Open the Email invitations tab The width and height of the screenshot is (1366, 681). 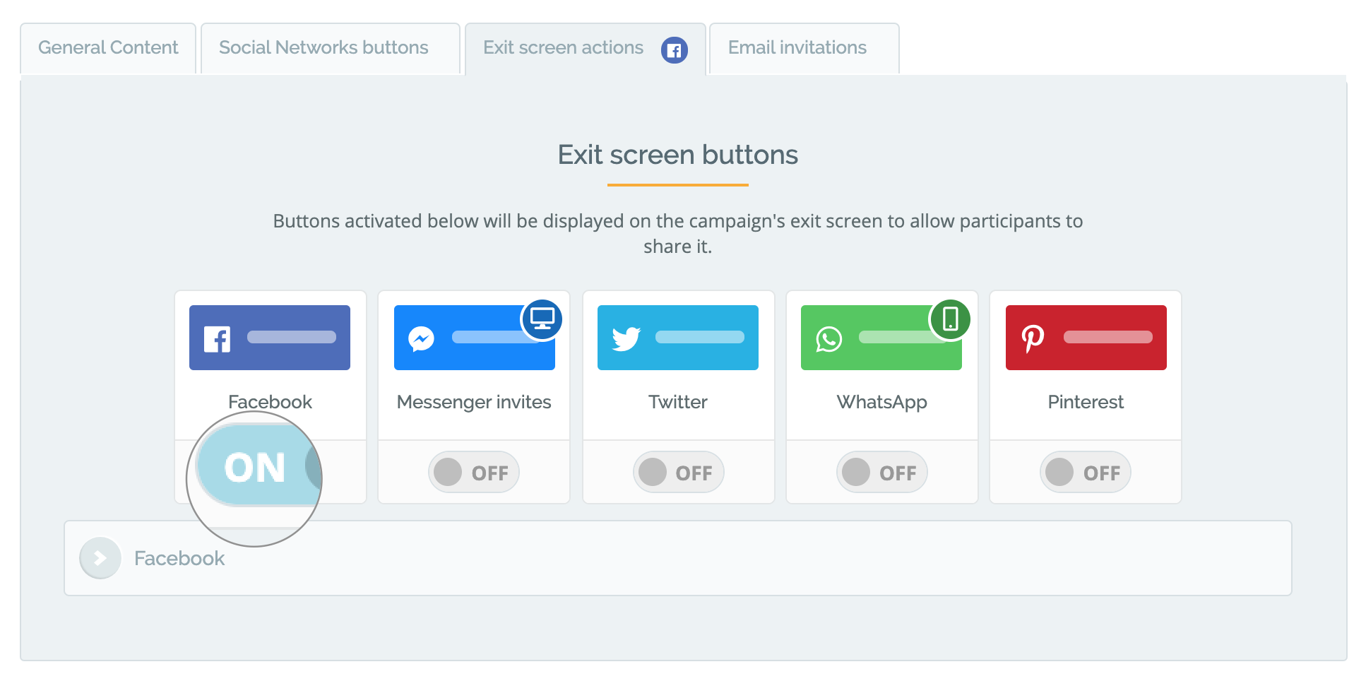(x=804, y=48)
